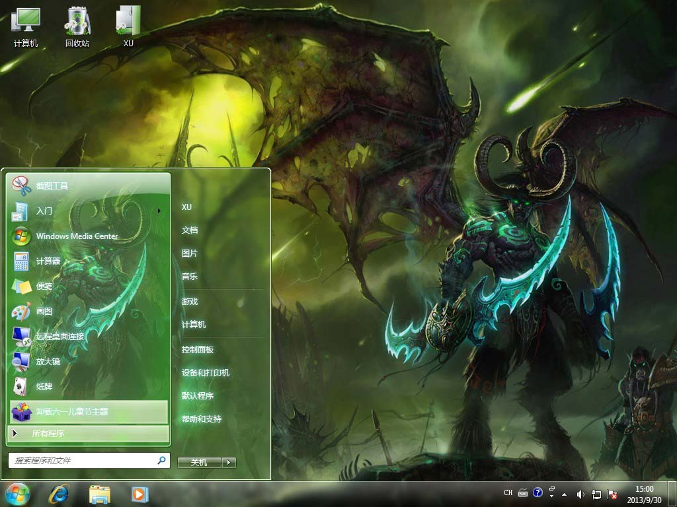Click the volume speaker icon in tray
Viewport: 677px width, 507px height.
point(580,494)
